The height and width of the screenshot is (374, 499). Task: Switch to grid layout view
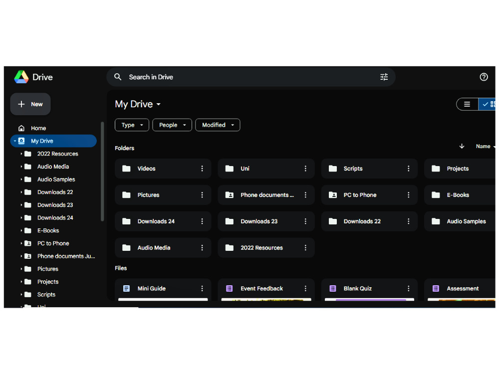click(x=487, y=104)
